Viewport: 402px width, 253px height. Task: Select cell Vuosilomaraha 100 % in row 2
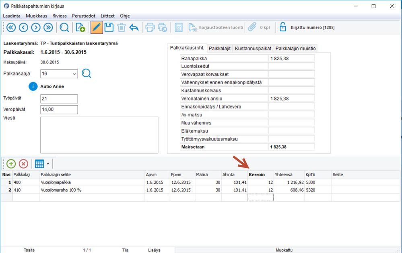[92, 190]
